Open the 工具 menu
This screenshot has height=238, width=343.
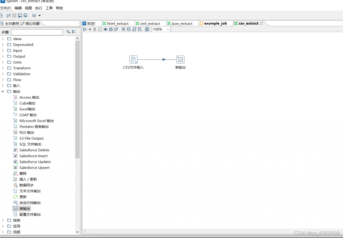tap(49, 8)
